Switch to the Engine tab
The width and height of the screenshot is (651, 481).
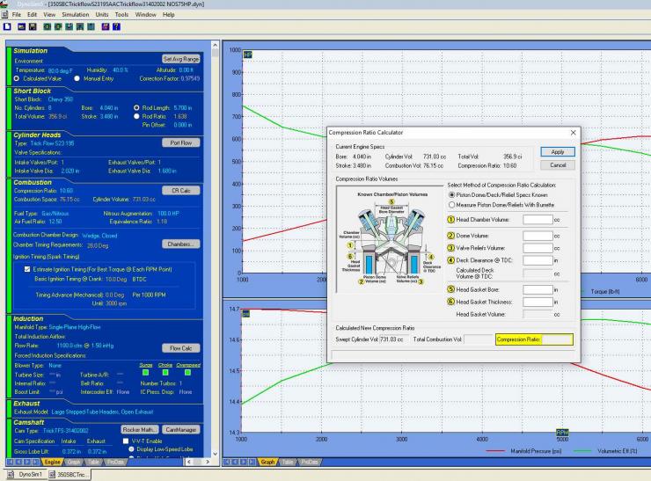coord(52,462)
